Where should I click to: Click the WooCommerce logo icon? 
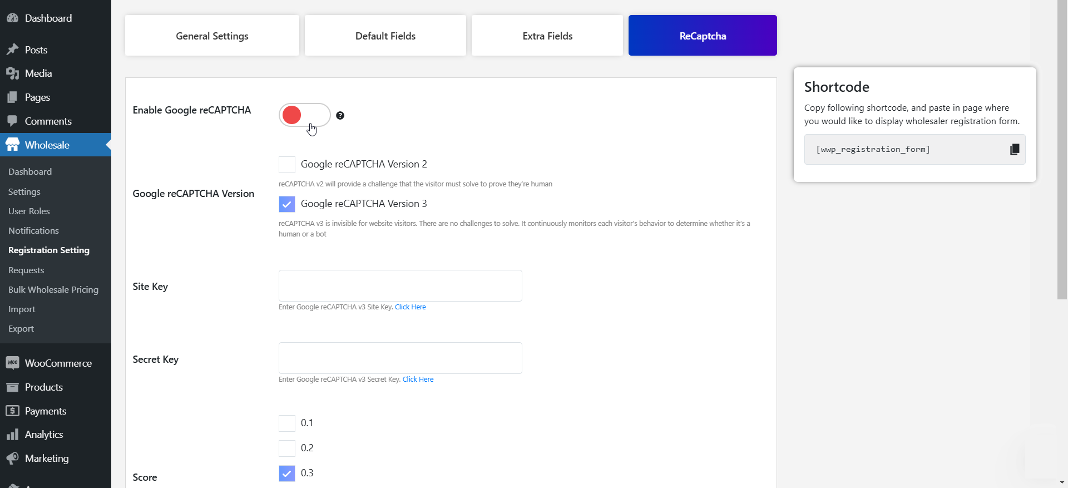[x=12, y=363]
